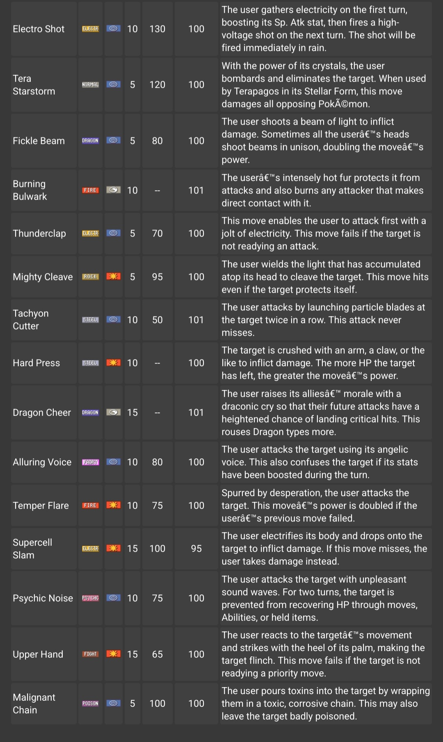The height and width of the screenshot is (742, 443).
Task: Click the Fairy type icon for Alluring Voice
Action: point(90,462)
